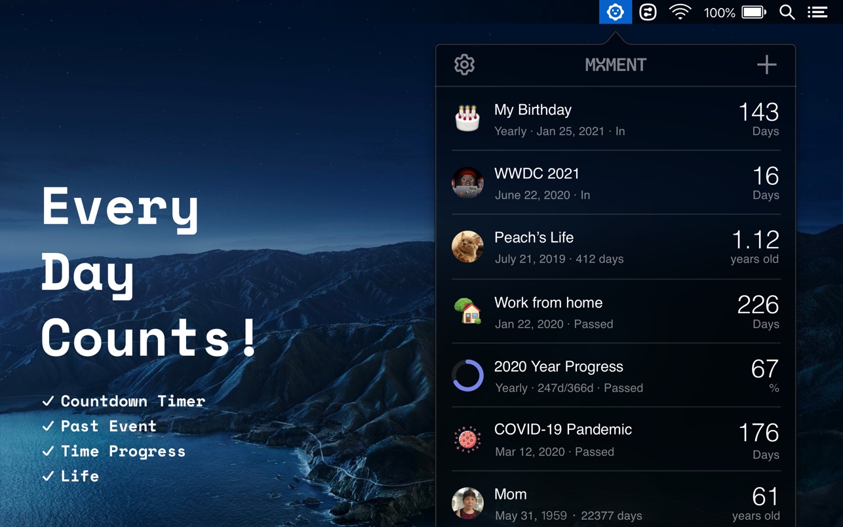Open Spotlight search
Image resolution: width=843 pixels, height=527 pixels.
click(787, 12)
